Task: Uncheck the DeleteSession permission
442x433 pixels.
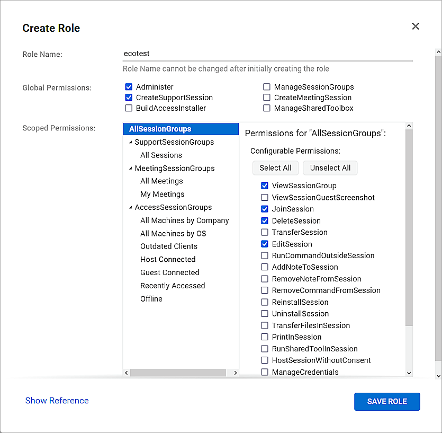Action: (265, 220)
